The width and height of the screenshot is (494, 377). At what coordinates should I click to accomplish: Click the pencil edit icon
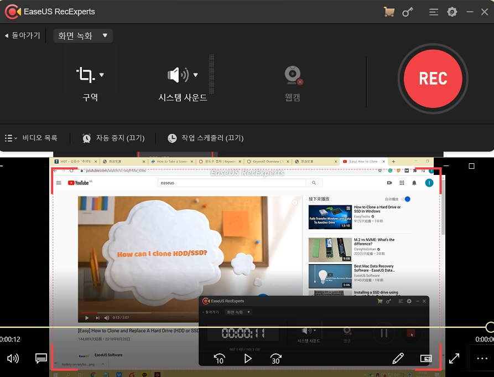398,359
